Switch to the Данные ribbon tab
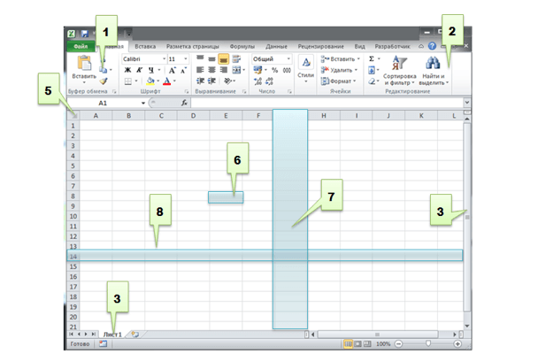538x362 pixels. (x=276, y=44)
